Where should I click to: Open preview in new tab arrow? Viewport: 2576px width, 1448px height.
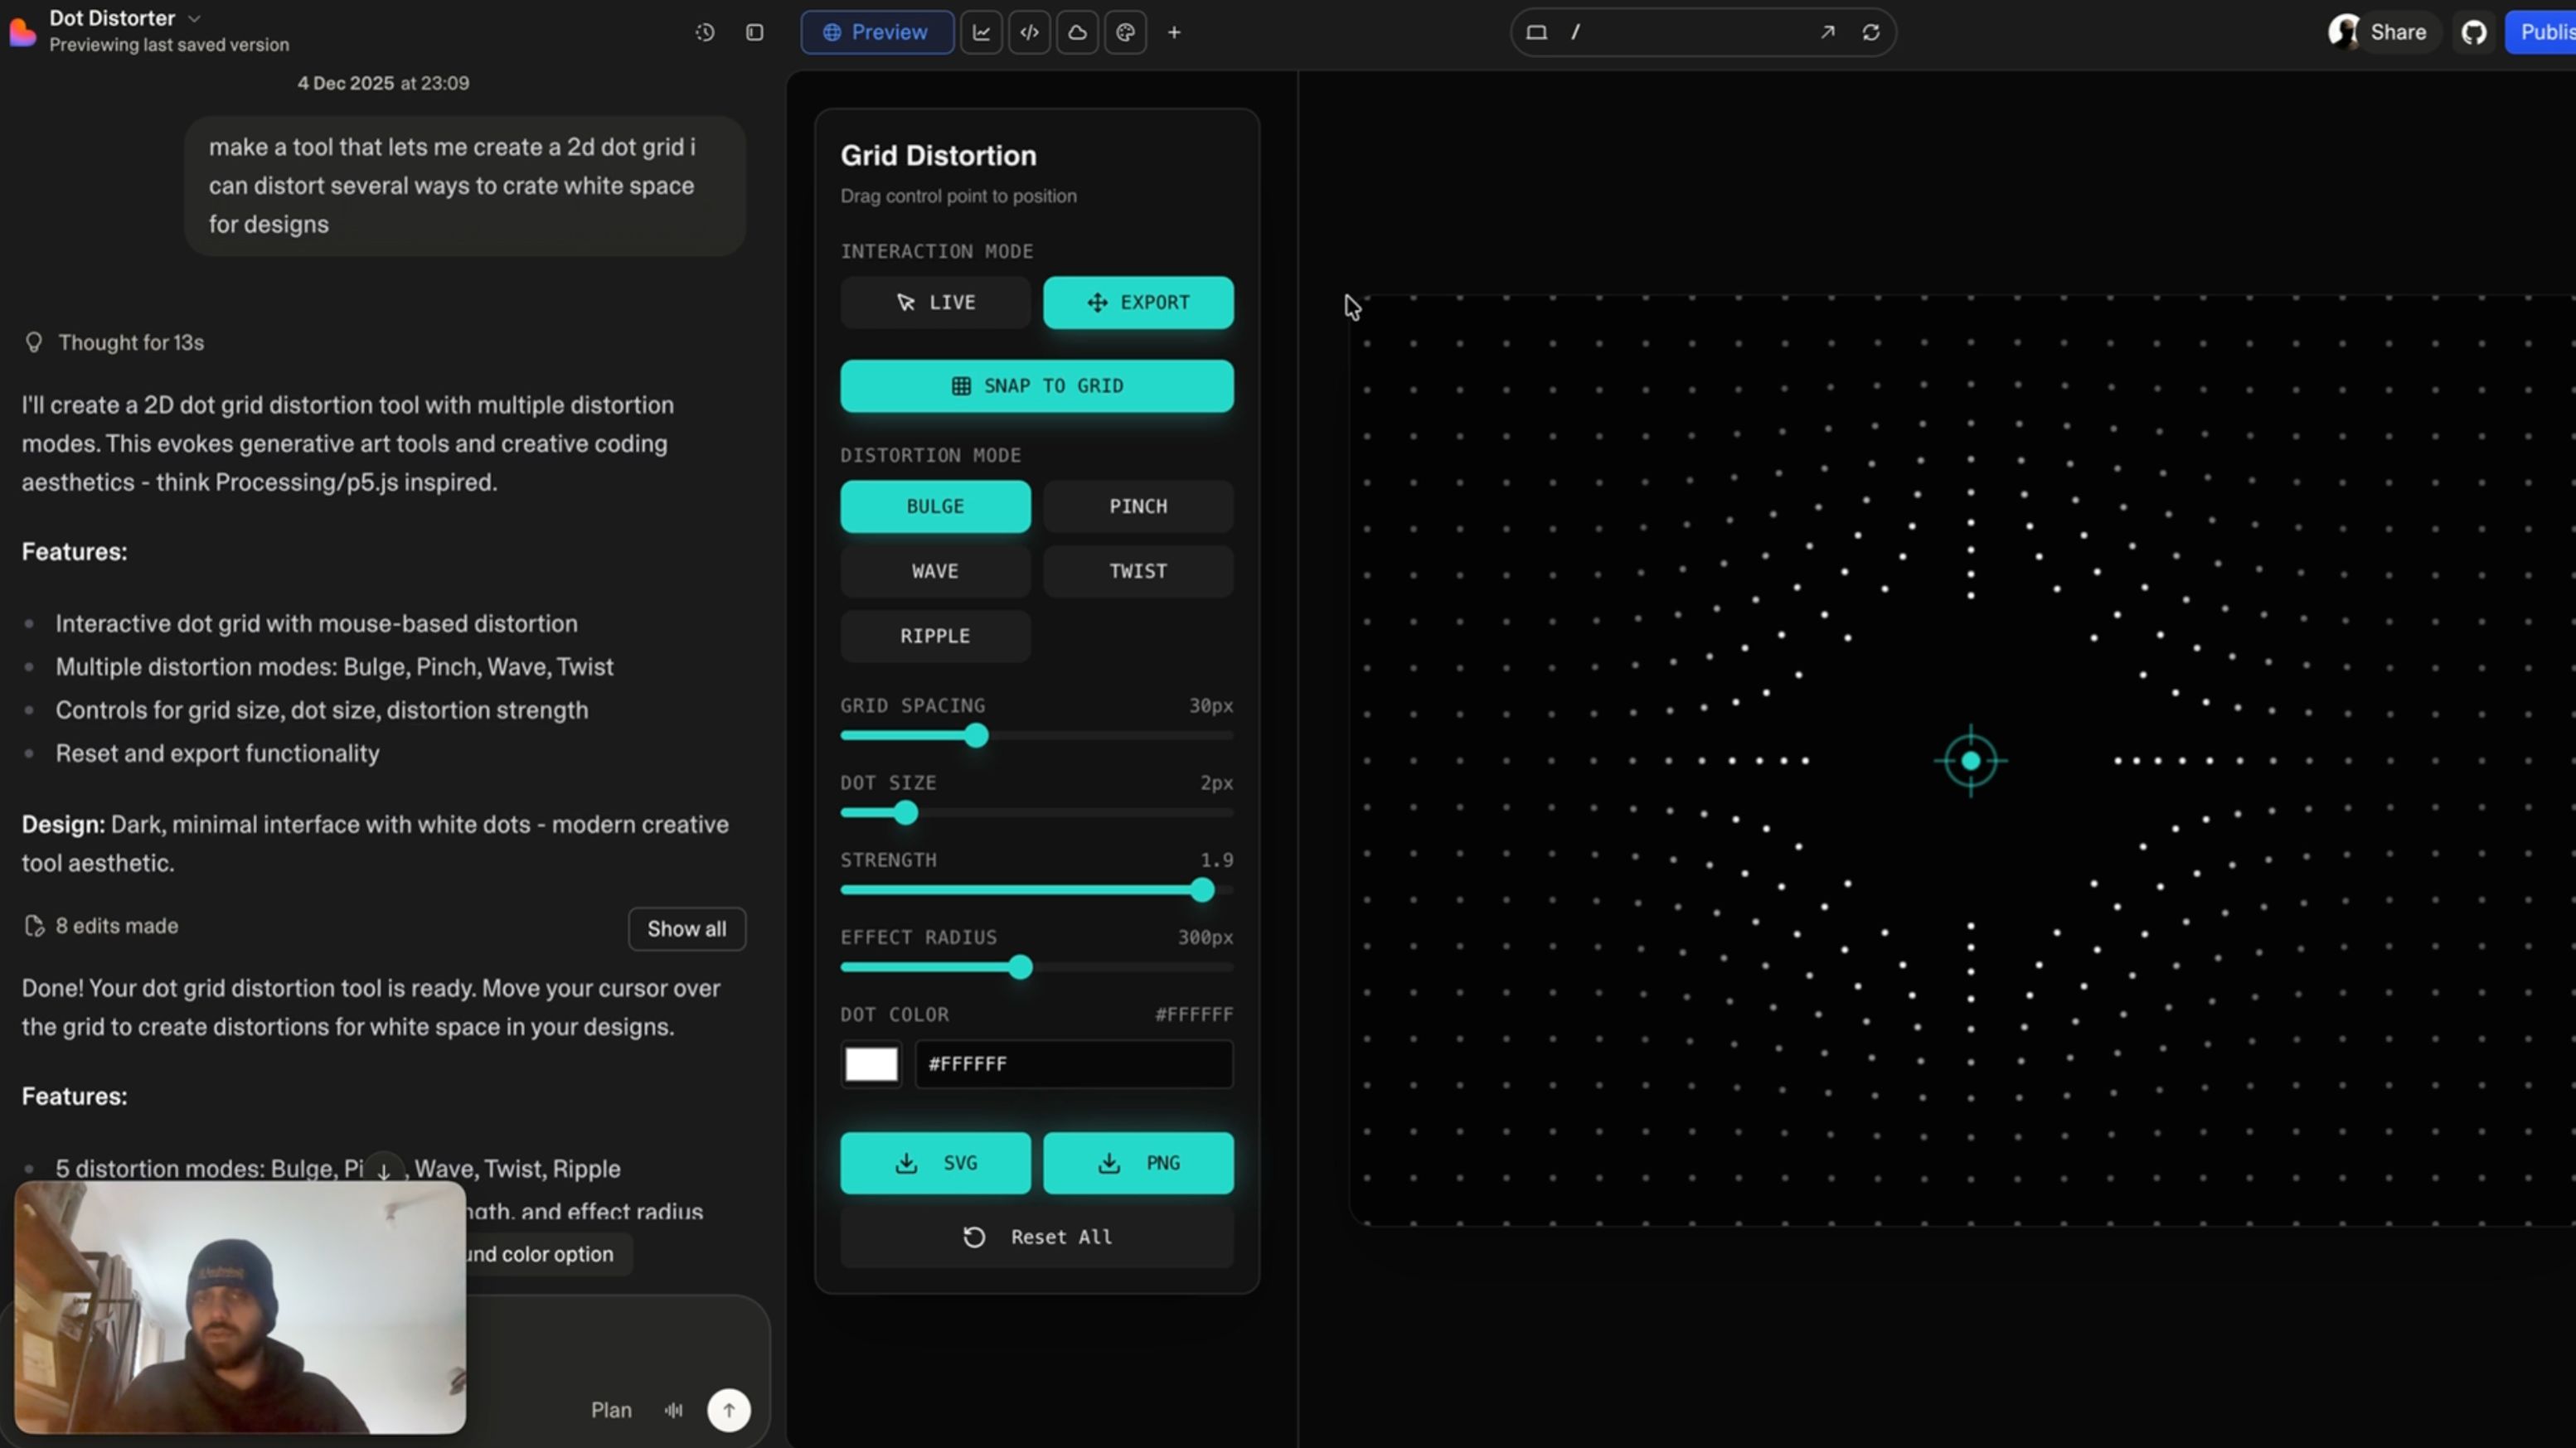[1827, 32]
